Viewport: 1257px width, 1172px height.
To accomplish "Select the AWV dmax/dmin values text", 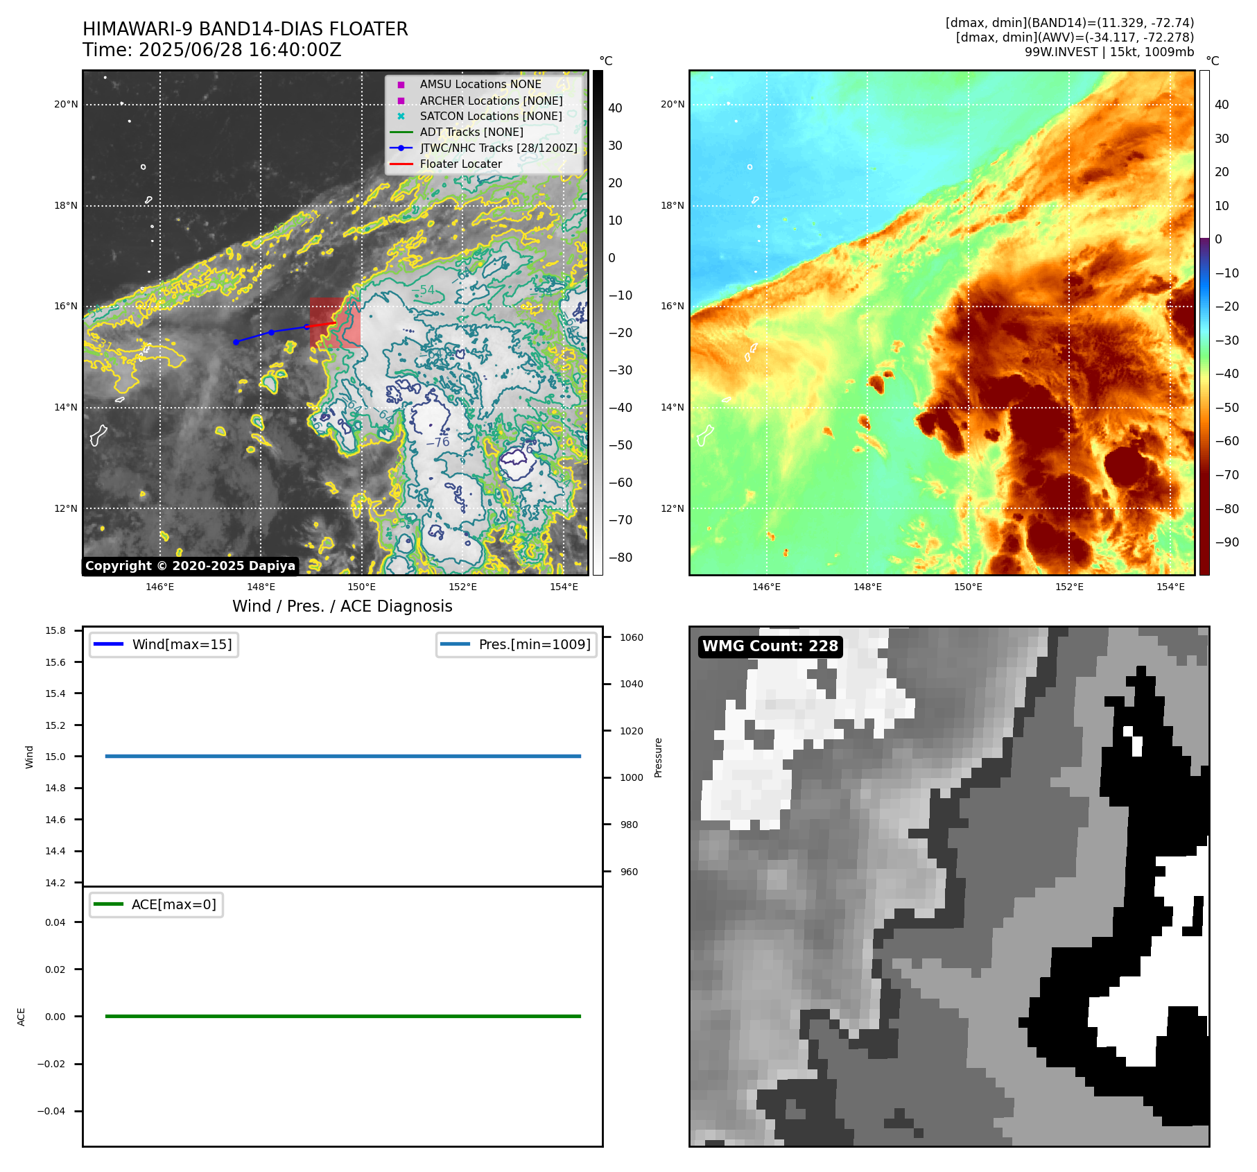I will pos(1075,37).
